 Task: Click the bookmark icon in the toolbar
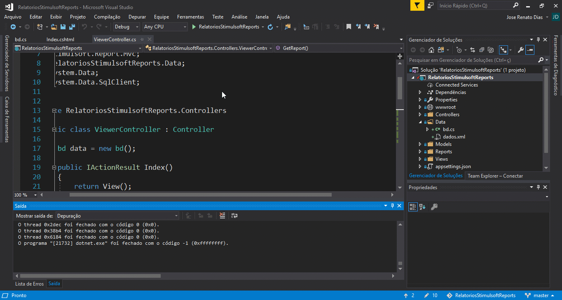pyautogui.click(x=349, y=27)
